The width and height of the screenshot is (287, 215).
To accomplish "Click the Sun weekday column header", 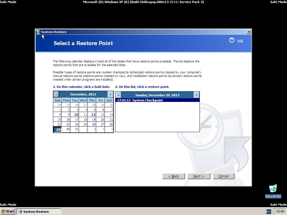I will click(57, 100).
